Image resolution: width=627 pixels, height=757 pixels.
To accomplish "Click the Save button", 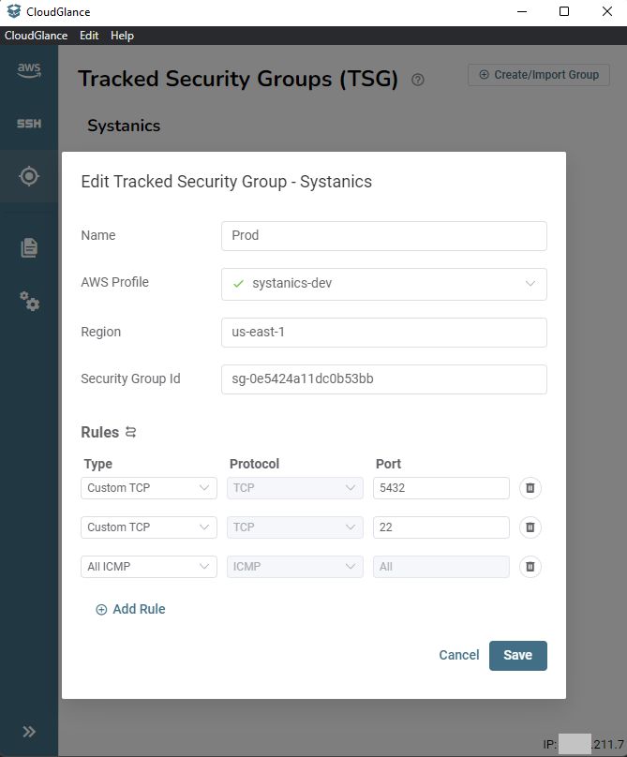I will [x=518, y=655].
